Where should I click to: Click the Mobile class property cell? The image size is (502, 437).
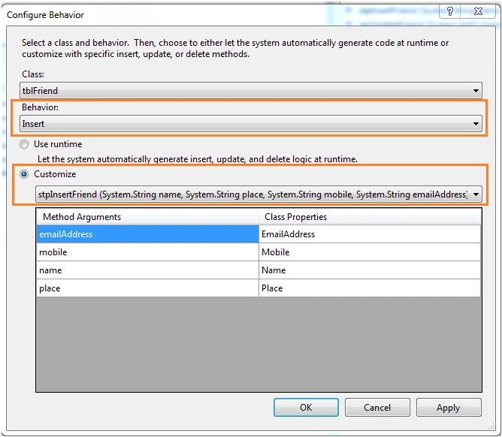tap(370, 252)
